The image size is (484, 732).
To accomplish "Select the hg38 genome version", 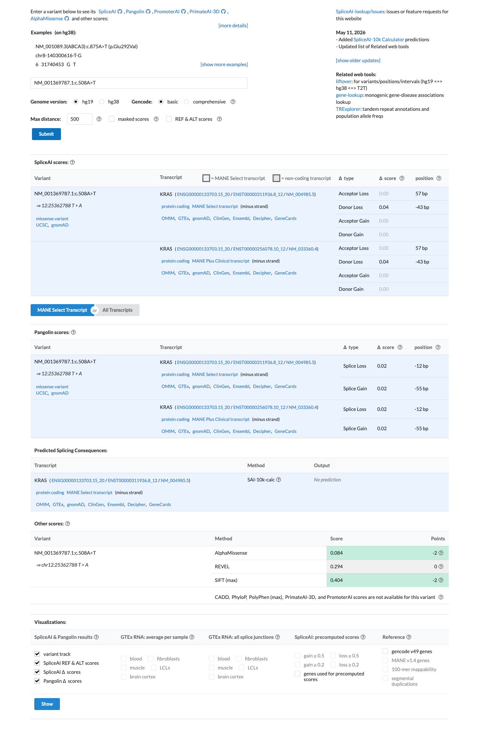I will 102,102.
